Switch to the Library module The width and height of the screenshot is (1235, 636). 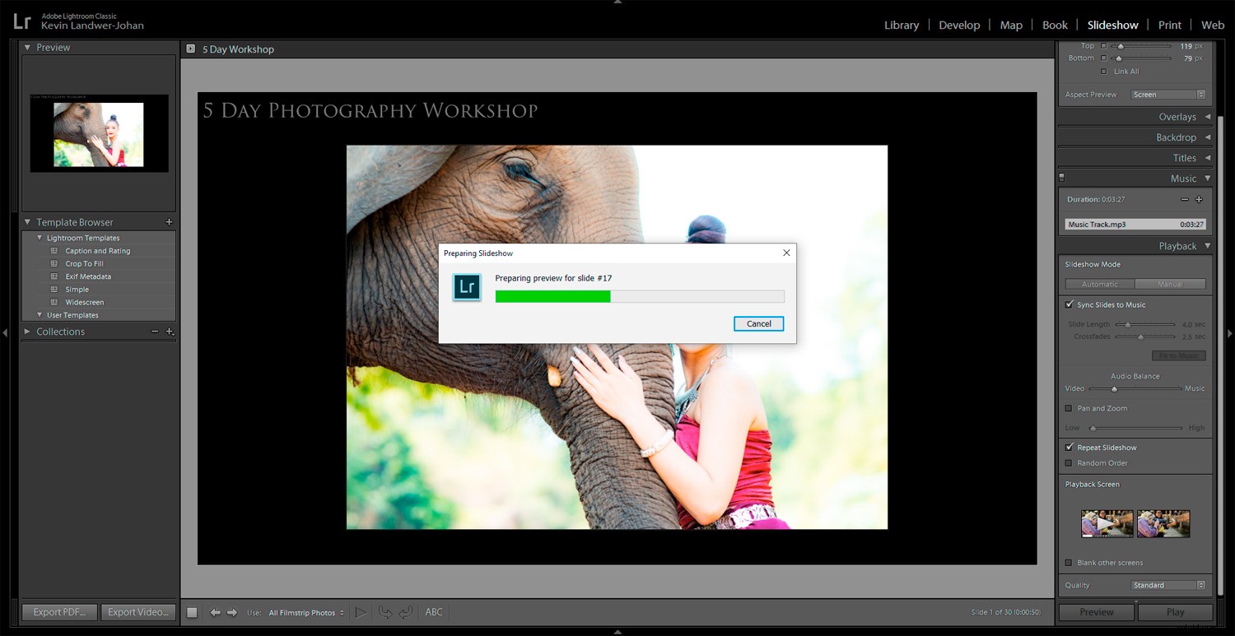pyautogui.click(x=901, y=25)
